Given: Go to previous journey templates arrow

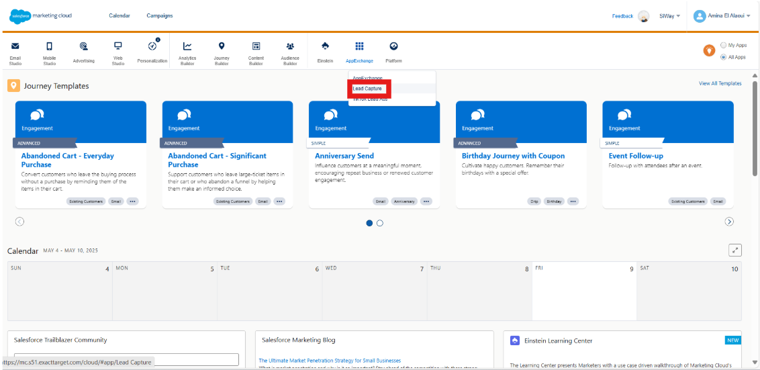Looking at the screenshot, I should (x=19, y=222).
